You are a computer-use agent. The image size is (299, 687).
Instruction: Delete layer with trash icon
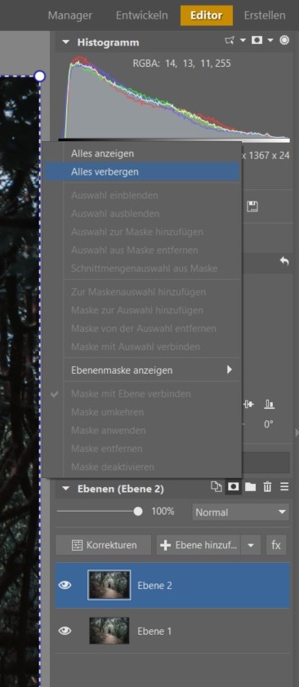pyautogui.click(x=267, y=487)
